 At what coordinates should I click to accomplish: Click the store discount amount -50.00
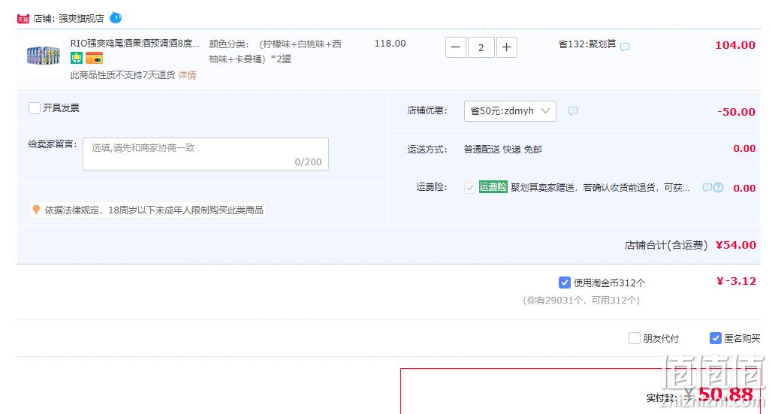736,112
